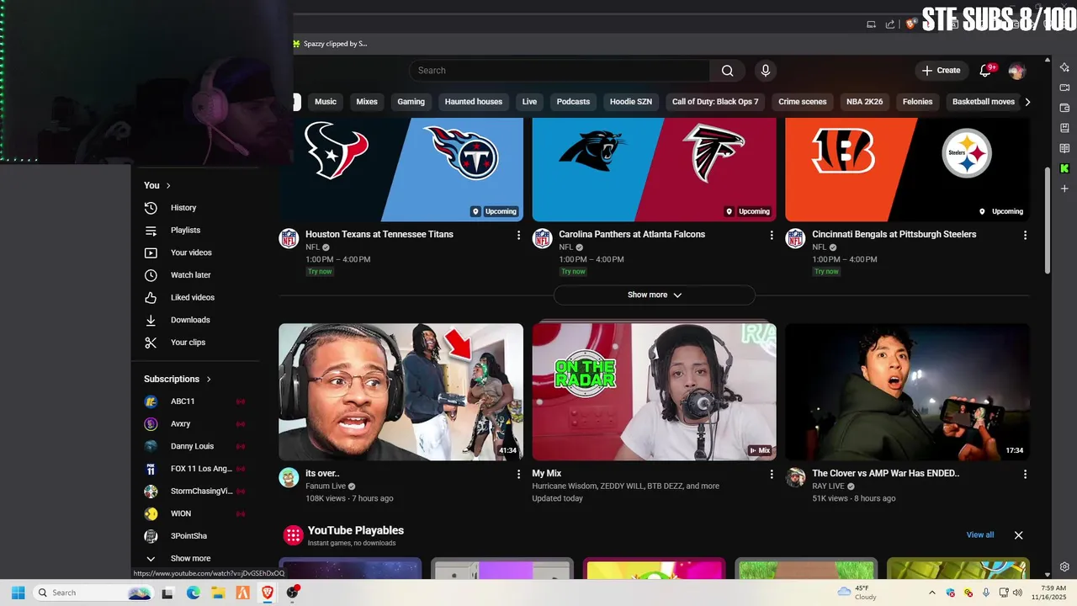Select the Music category chip
The width and height of the screenshot is (1077, 606).
point(326,102)
